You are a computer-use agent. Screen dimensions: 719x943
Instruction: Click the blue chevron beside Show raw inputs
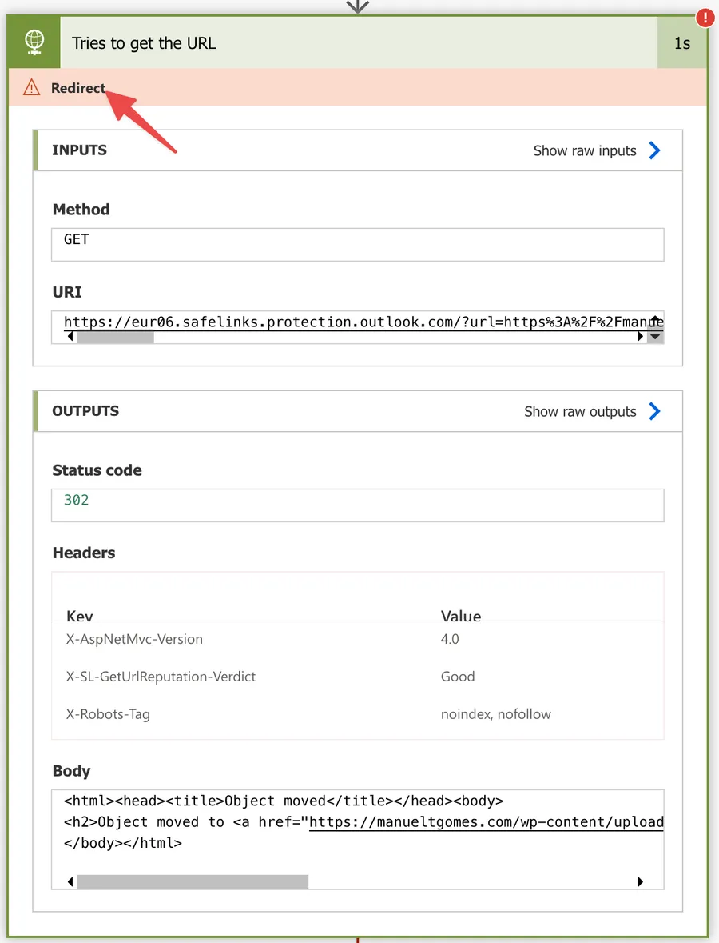tap(654, 150)
